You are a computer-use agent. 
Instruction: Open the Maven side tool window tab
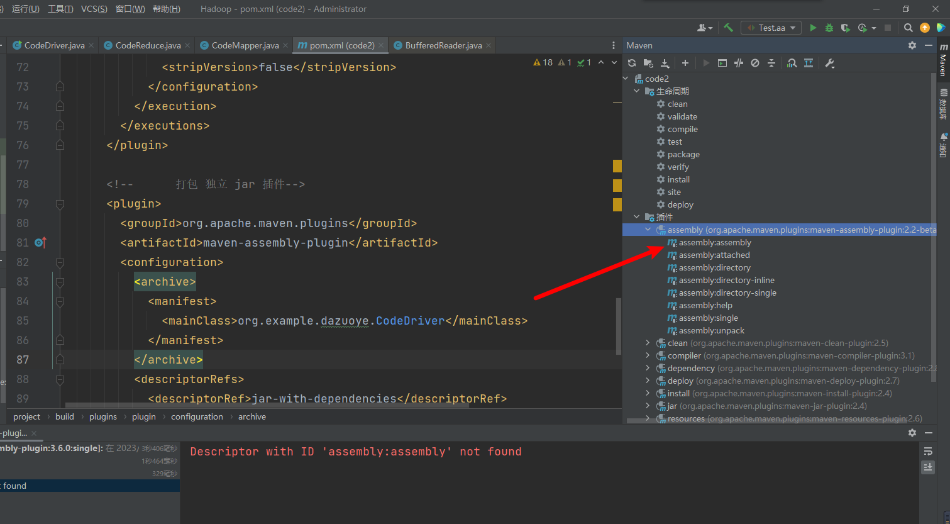click(x=942, y=60)
